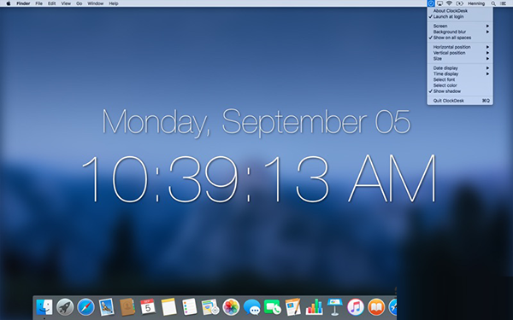Open FaceTime green camera icon in Dock
The width and height of the screenshot is (513, 320).
273,307
